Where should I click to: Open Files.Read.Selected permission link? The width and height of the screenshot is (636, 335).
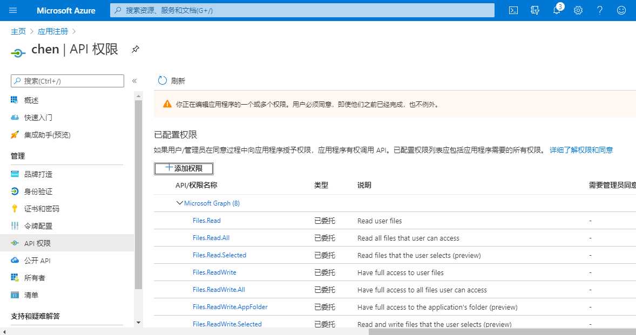click(x=219, y=255)
